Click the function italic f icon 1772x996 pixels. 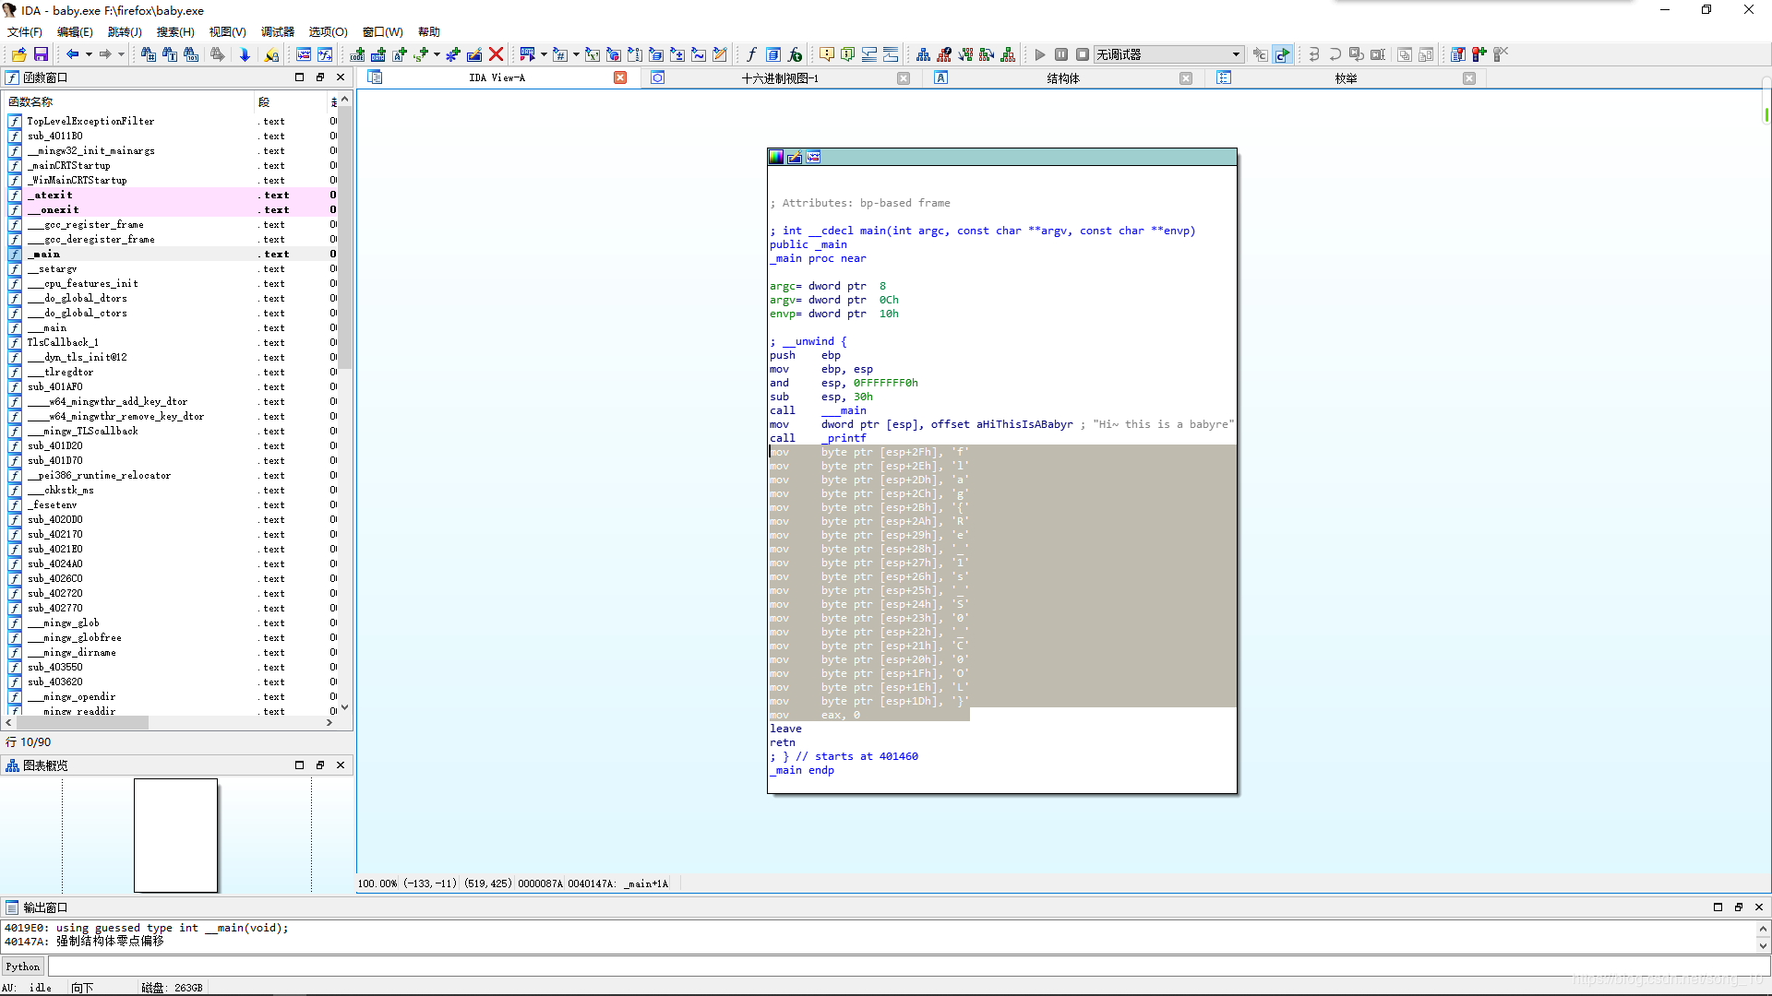(x=751, y=54)
